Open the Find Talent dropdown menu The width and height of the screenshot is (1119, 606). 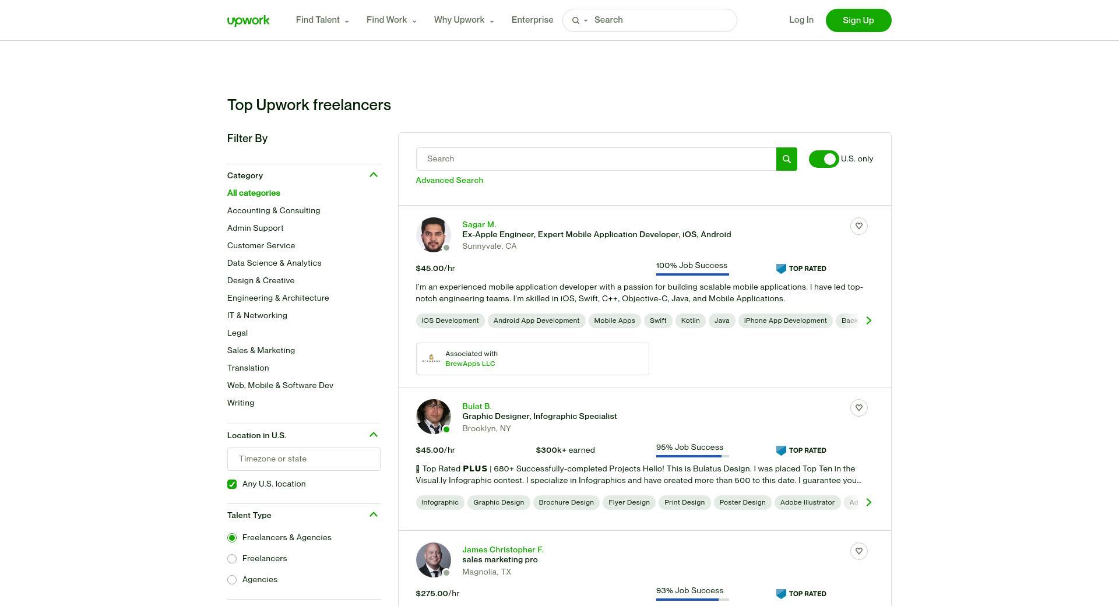coord(322,20)
